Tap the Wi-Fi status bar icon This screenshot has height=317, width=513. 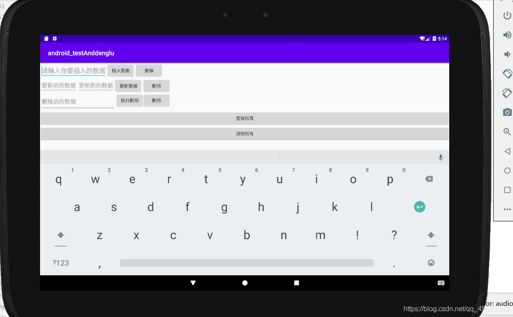tap(423, 39)
